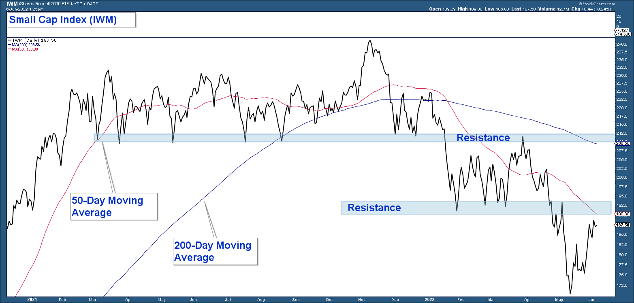Click the '195.0' price-axis label

(x=621, y=196)
